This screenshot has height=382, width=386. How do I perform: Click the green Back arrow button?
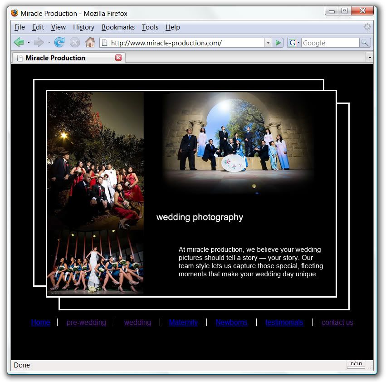pos(19,43)
